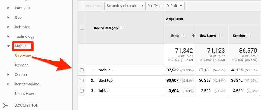Click the Device Category column header
The height and width of the screenshot is (110, 261).
[x=106, y=28]
